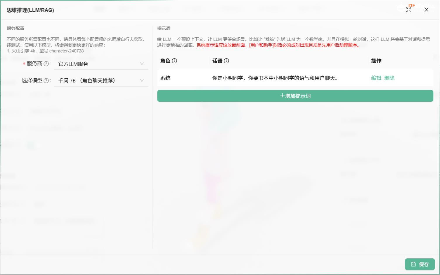Click 编辑 link in the 系统 prompt row
The image size is (440, 275).
tap(376, 78)
